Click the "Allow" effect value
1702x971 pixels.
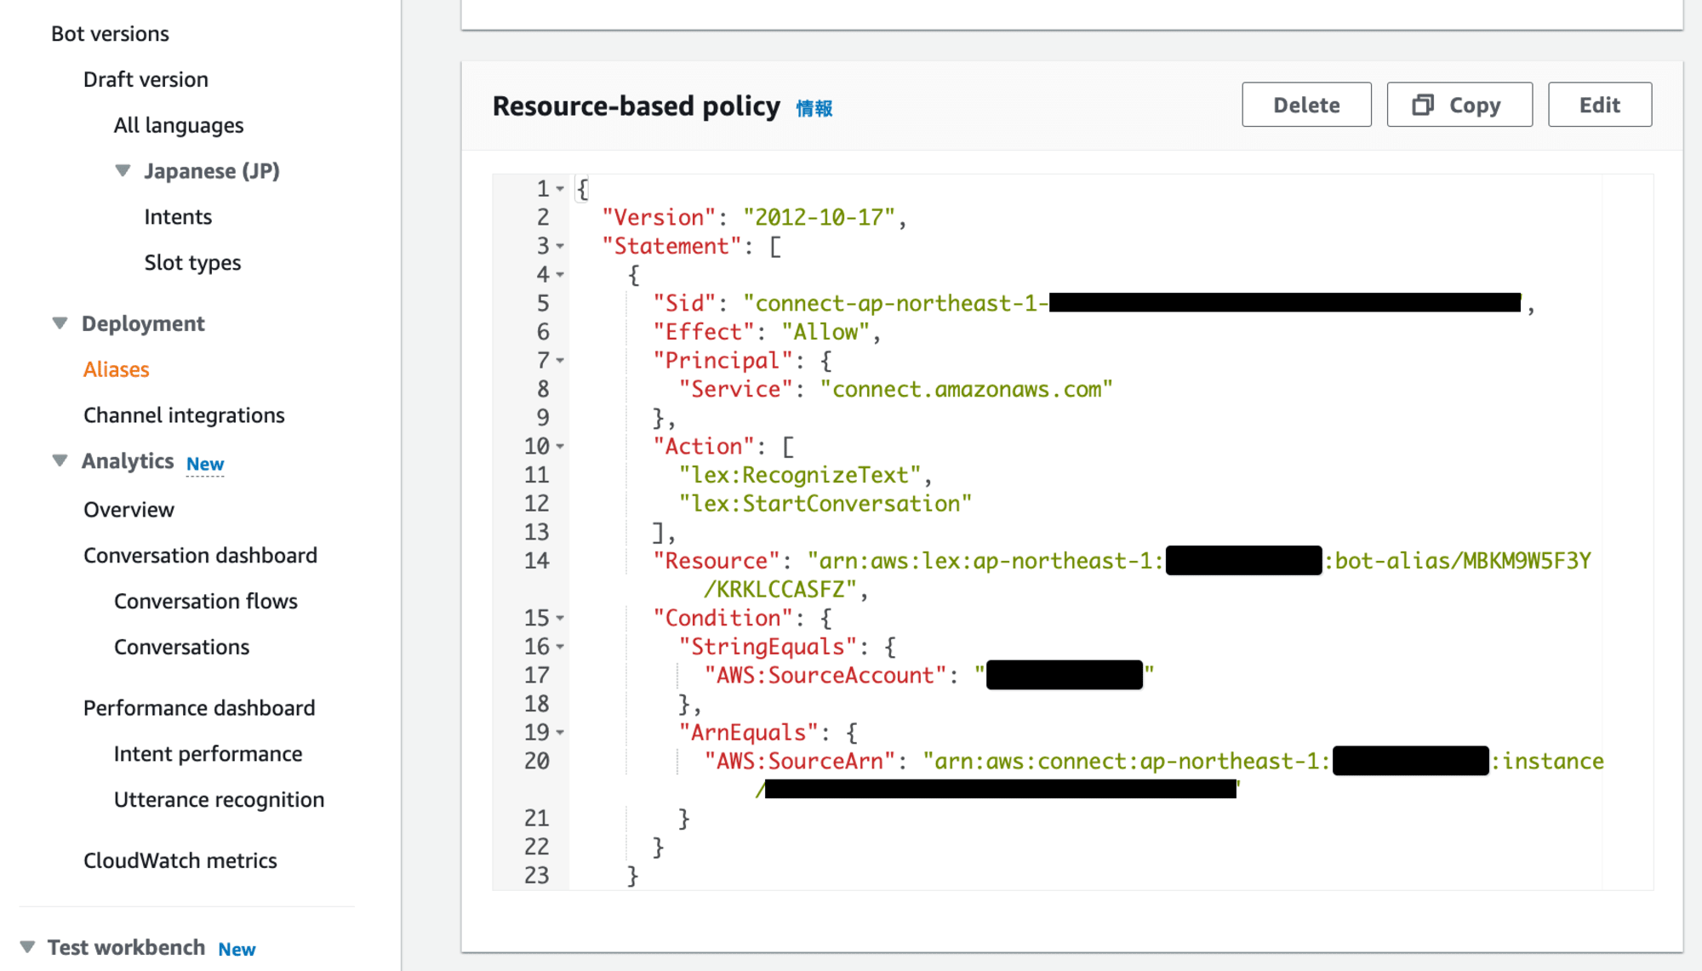(x=825, y=332)
